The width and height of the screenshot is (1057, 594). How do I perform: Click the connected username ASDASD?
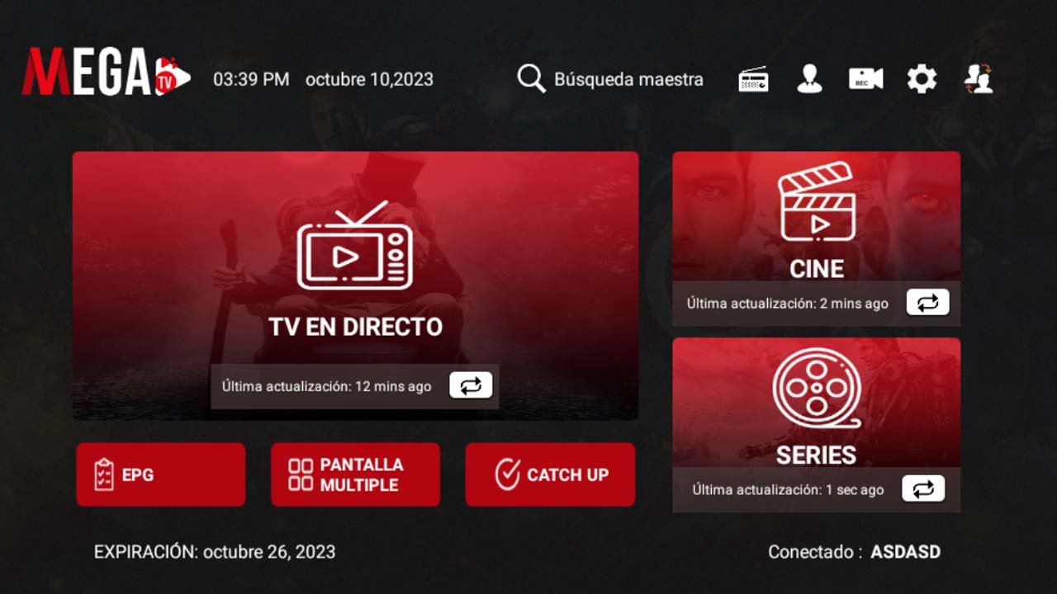(905, 552)
